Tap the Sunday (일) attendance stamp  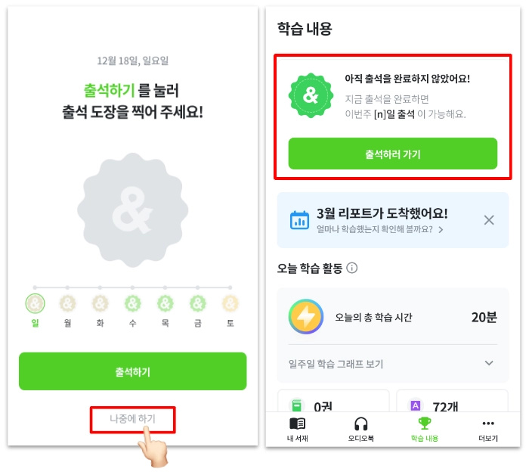(35, 304)
